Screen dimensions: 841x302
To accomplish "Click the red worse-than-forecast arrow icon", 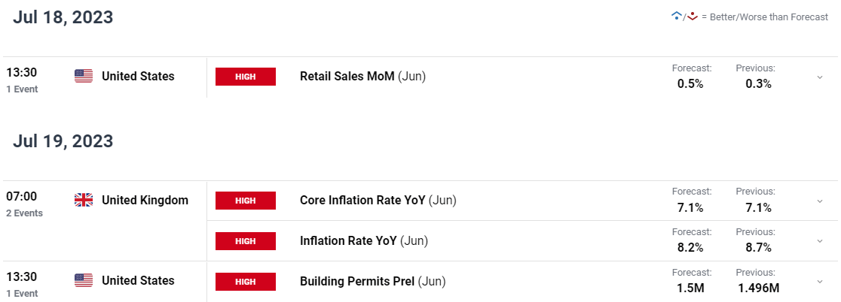I will [692, 17].
